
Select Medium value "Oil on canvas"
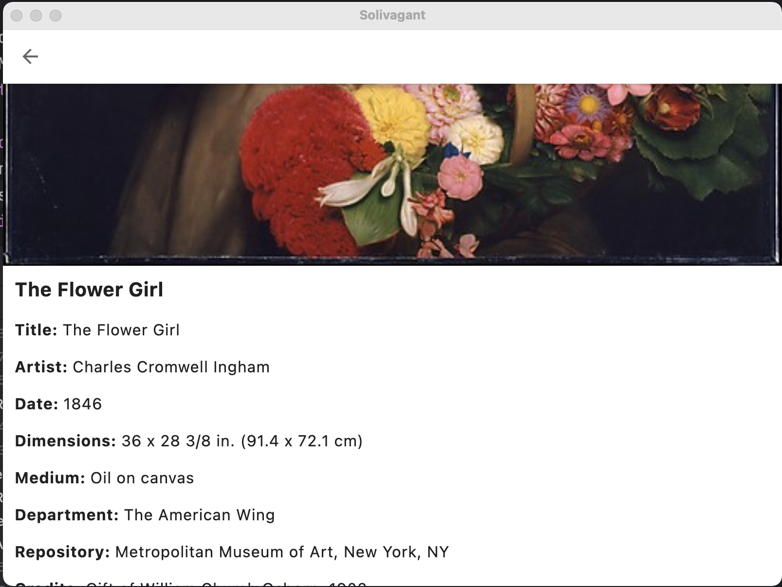pyautogui.click(x=142, y=478)
